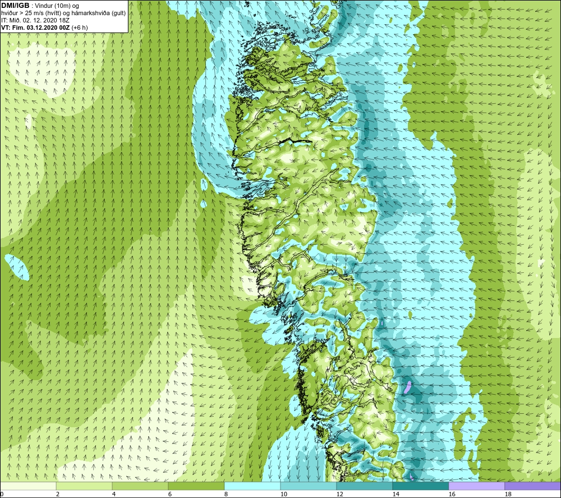Click the scale label '14'

pyautogui.click(x=396, y=495)
